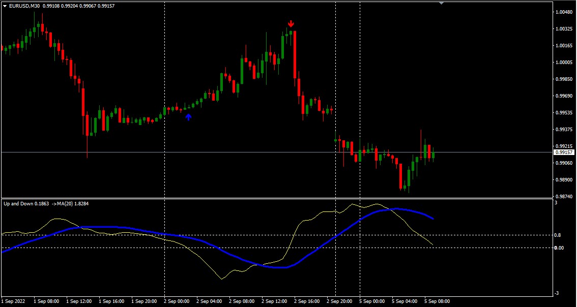The image size is (577, 307).
Task: Click the '2 Sep 08:00' time label
Action: [x=242, y=301]
